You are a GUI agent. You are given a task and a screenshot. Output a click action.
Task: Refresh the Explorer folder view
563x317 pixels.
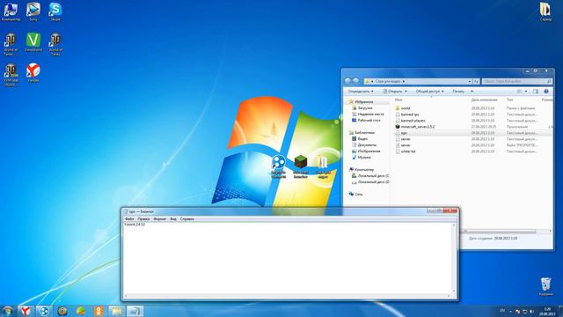click(476, 82)
